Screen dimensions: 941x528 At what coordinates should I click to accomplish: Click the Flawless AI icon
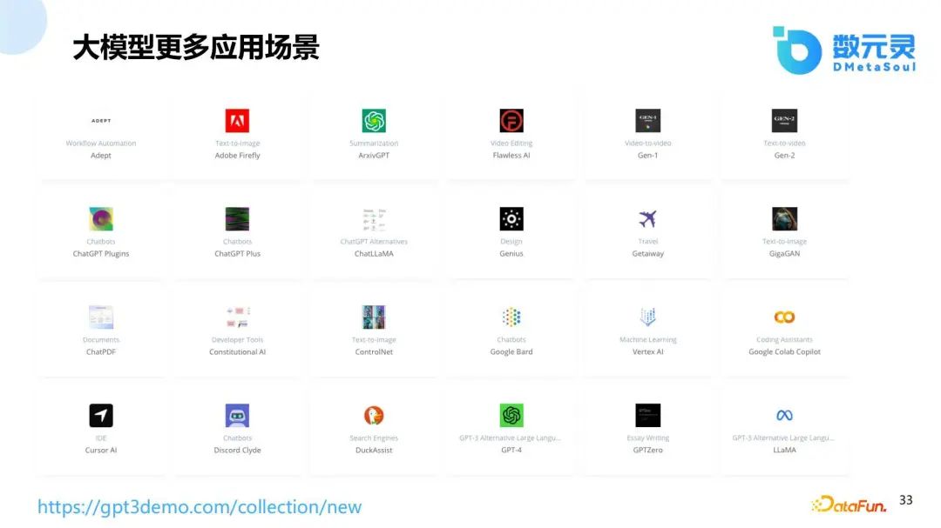511,120
